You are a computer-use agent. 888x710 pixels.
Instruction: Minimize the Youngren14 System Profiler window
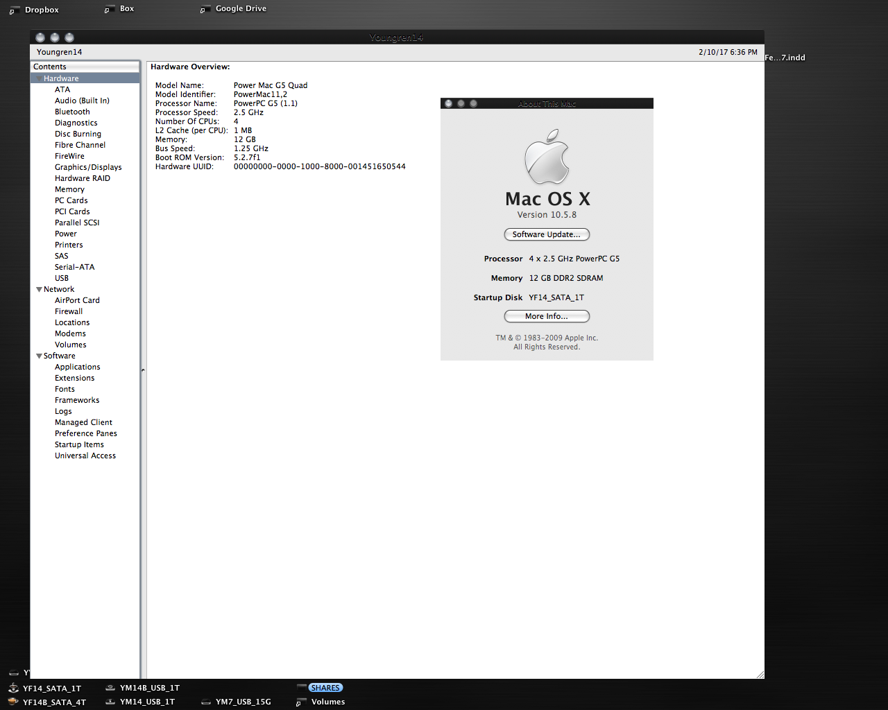(x=55, y=37)
